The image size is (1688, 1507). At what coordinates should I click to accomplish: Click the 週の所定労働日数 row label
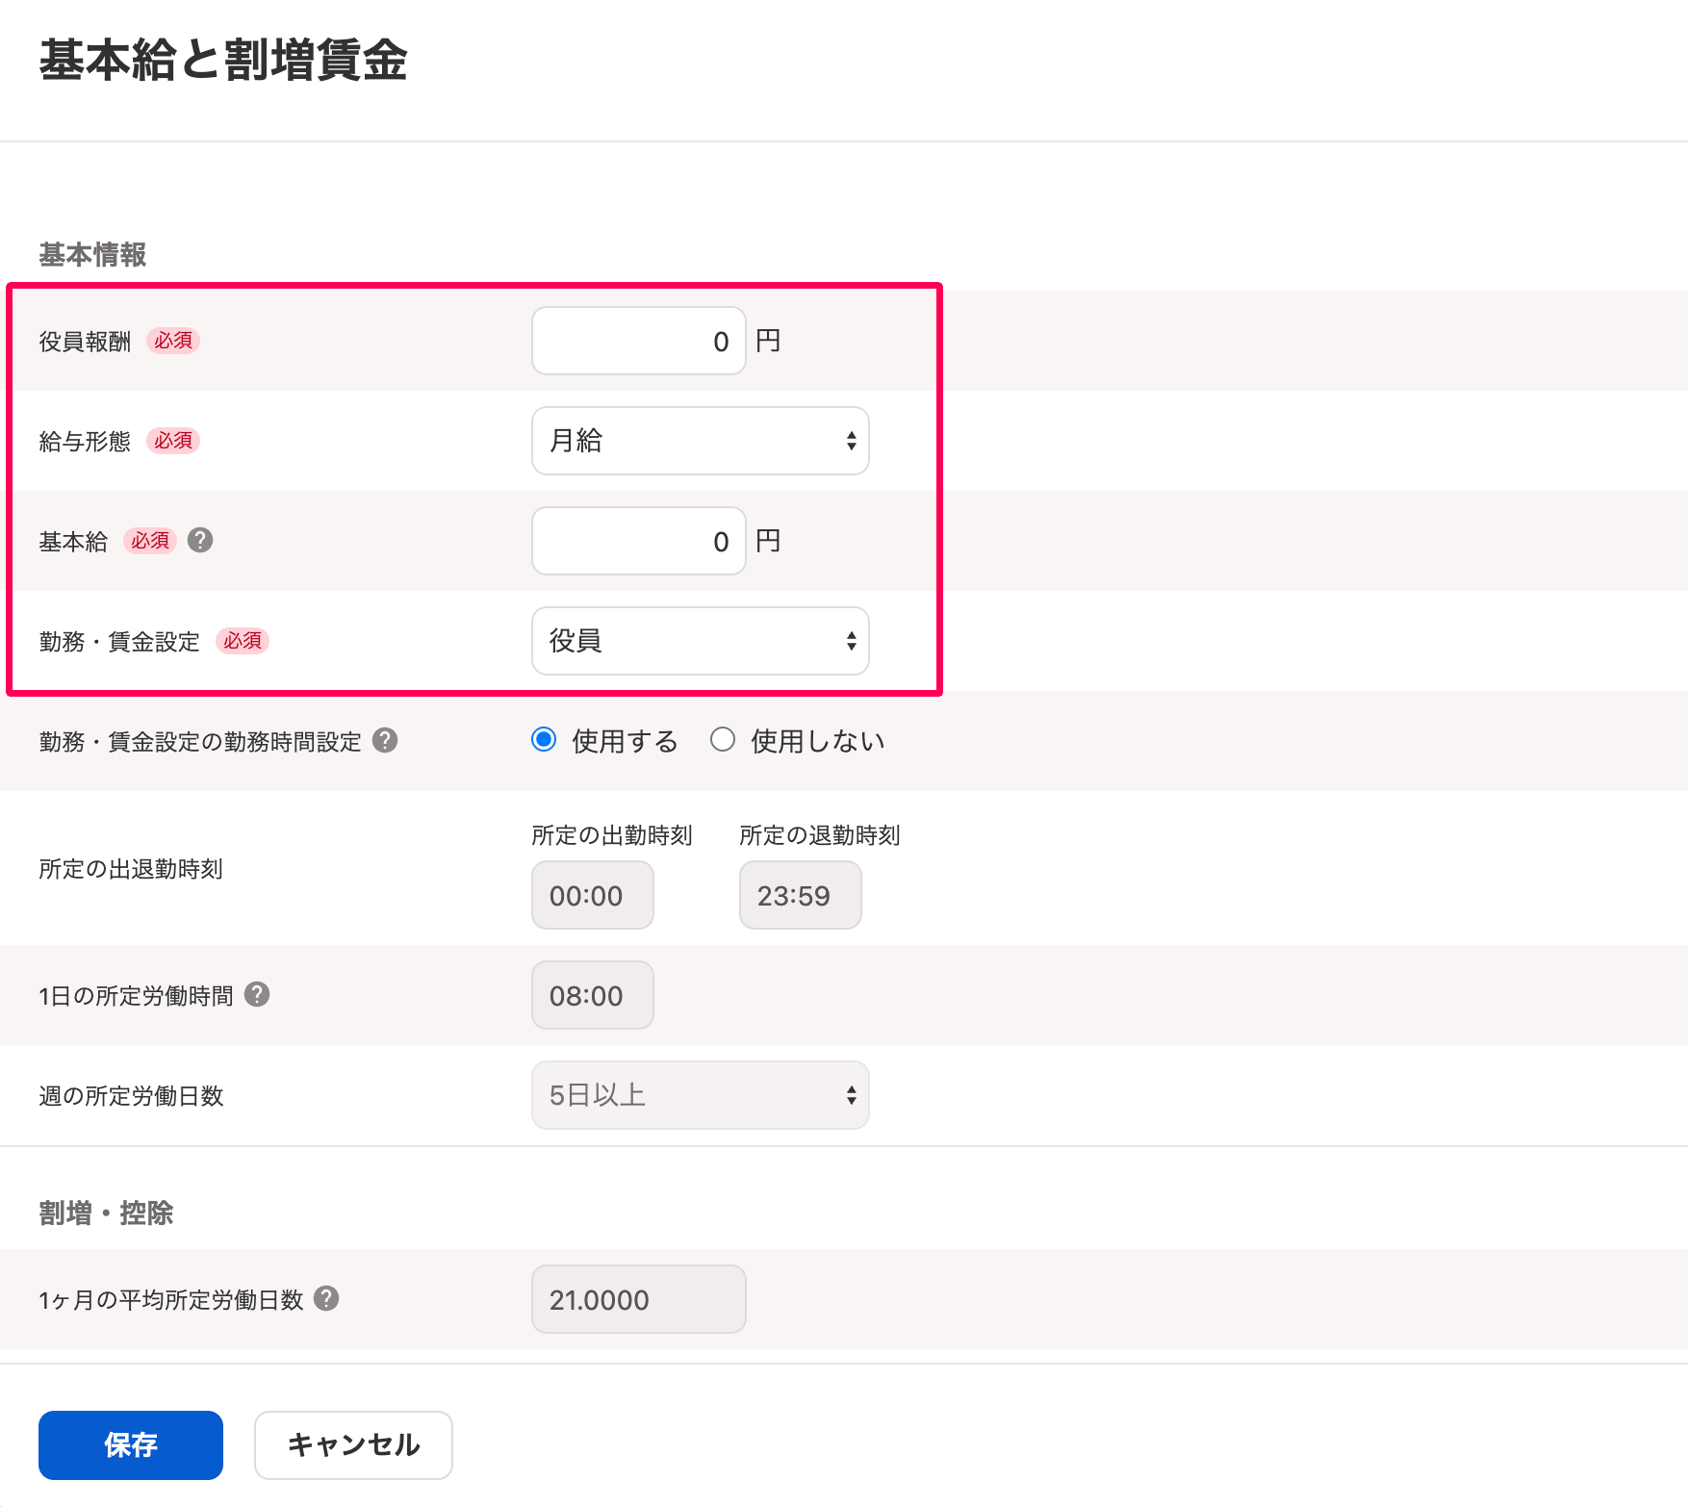[131, 1096]
